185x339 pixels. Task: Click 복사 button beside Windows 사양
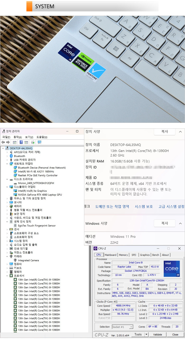[x=165, y=223]
